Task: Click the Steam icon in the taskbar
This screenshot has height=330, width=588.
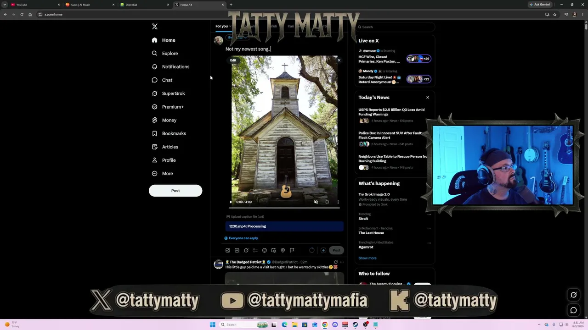Action: pos(355,325)
